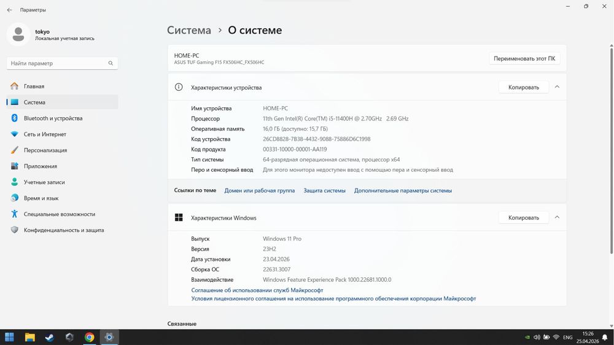Viewport: 614px width, 345px height.
Task: Open the hexagon app icon on taskbar
Action: [69, 337]
